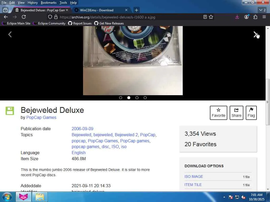The height and width of the screenshot is (202, 270).
Task: Open the tracking protection shield icon
Action: (50, 17)
